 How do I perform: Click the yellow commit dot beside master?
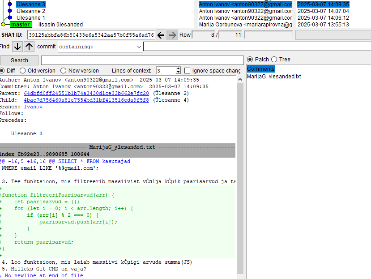(3, 25)
